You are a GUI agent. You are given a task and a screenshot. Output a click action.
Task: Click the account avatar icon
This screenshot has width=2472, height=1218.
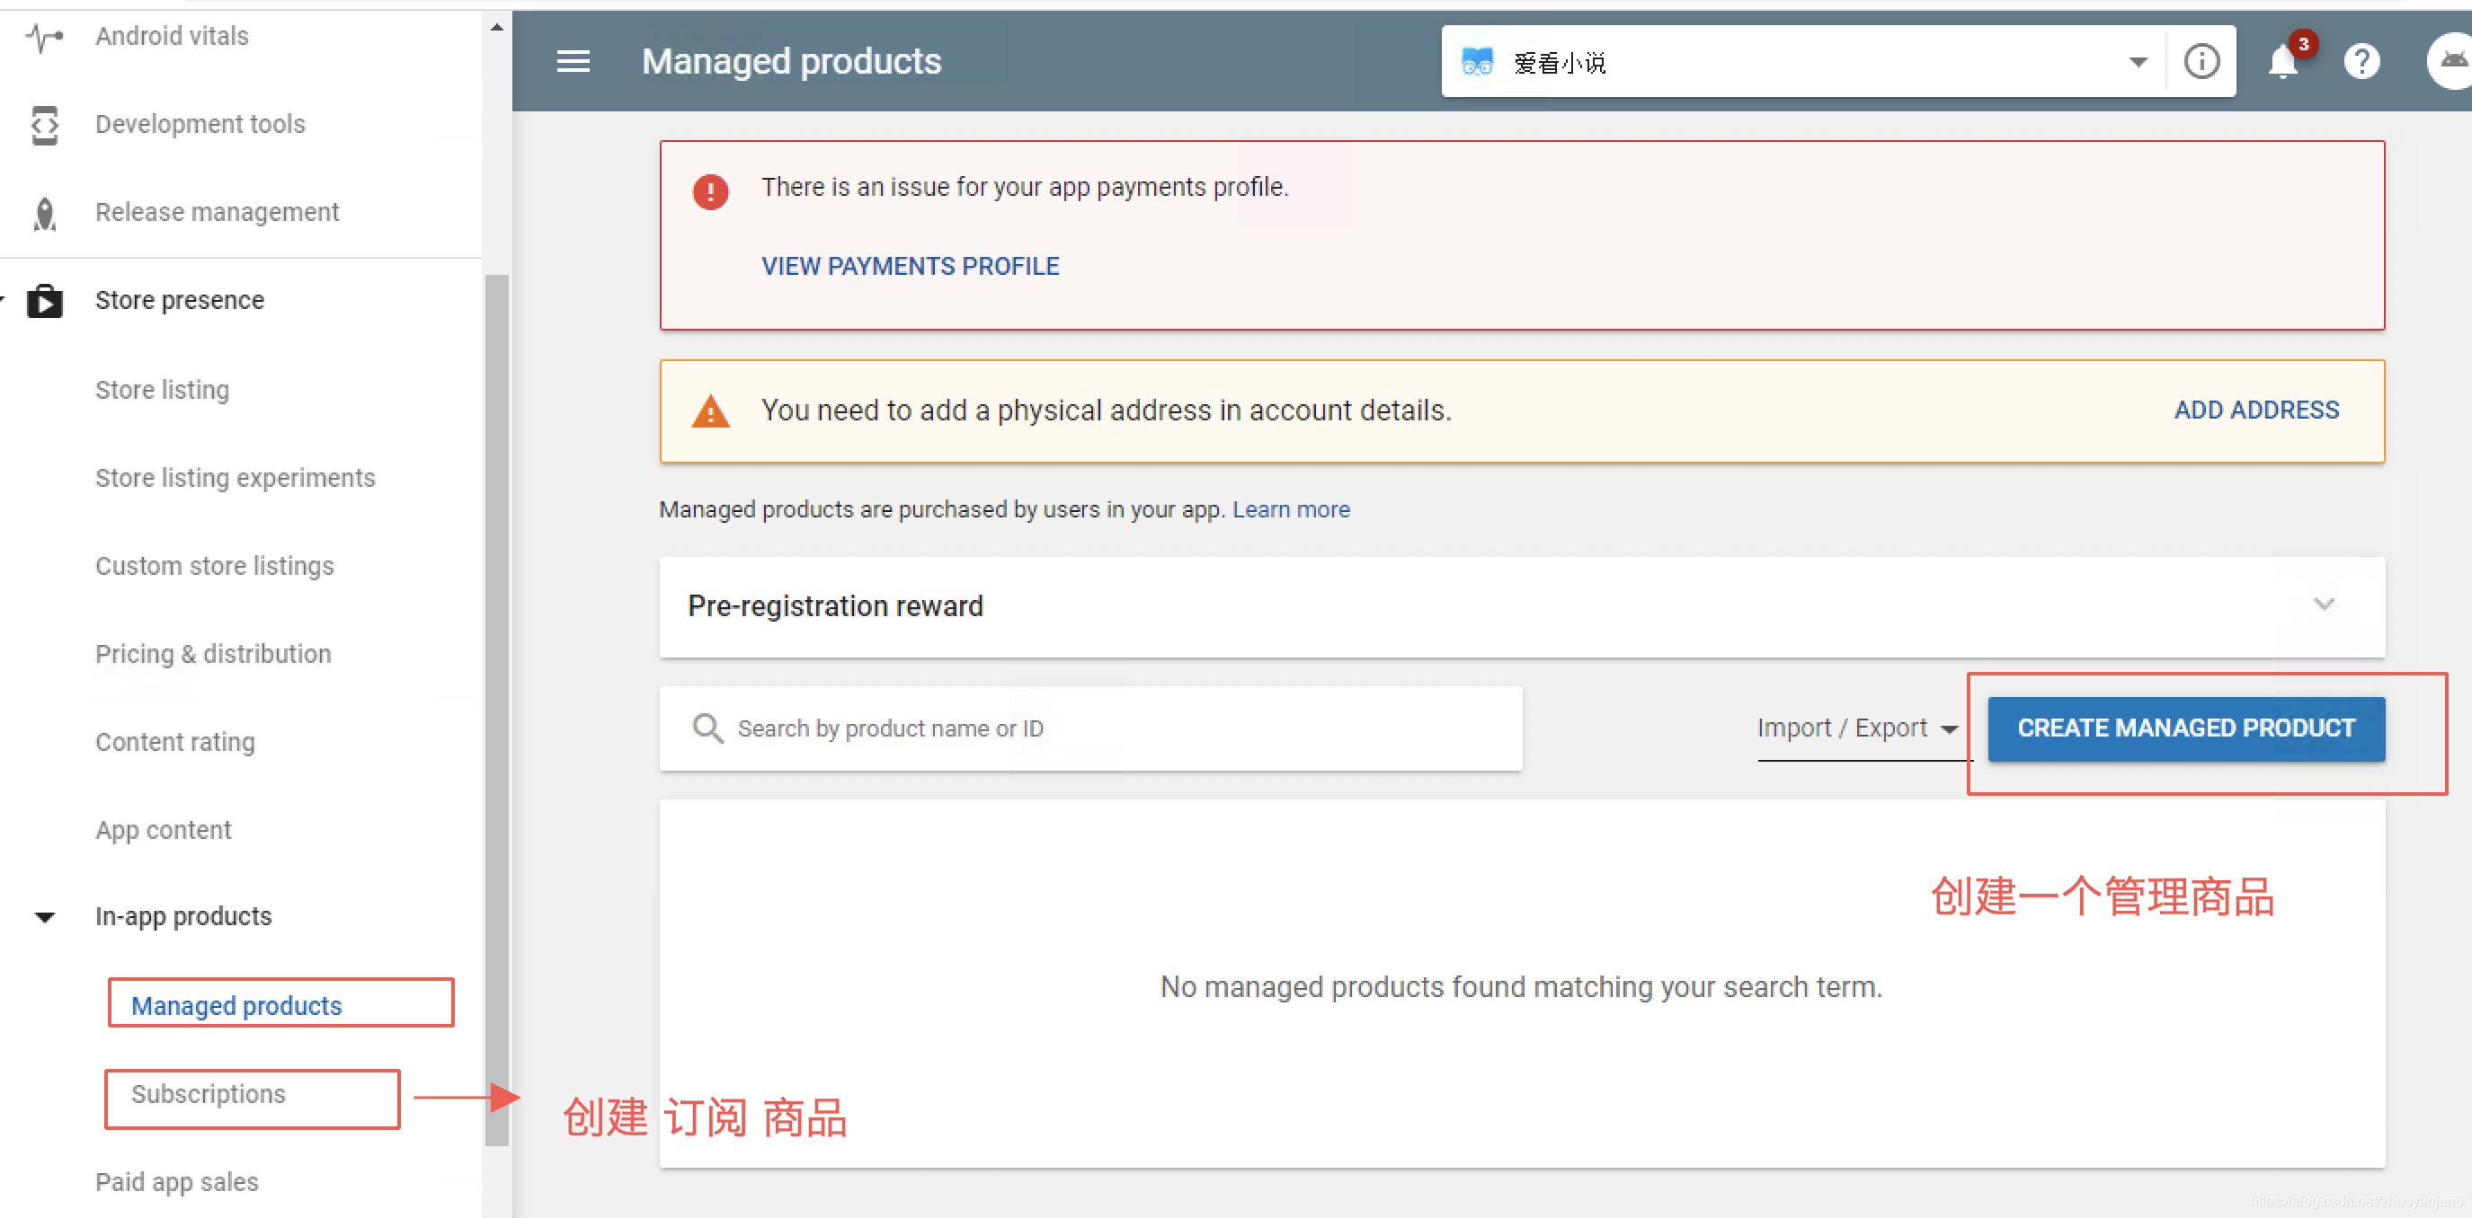2452,62
